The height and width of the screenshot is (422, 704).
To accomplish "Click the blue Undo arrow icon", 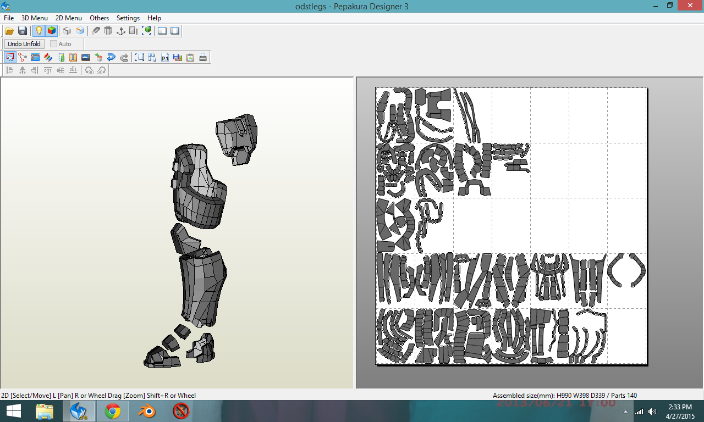I will pos(111,57).
